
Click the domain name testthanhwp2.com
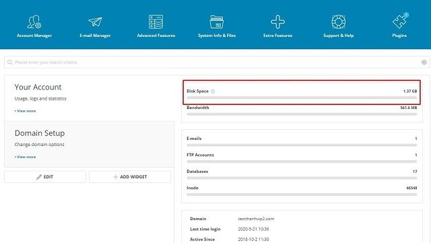[256, 219]
